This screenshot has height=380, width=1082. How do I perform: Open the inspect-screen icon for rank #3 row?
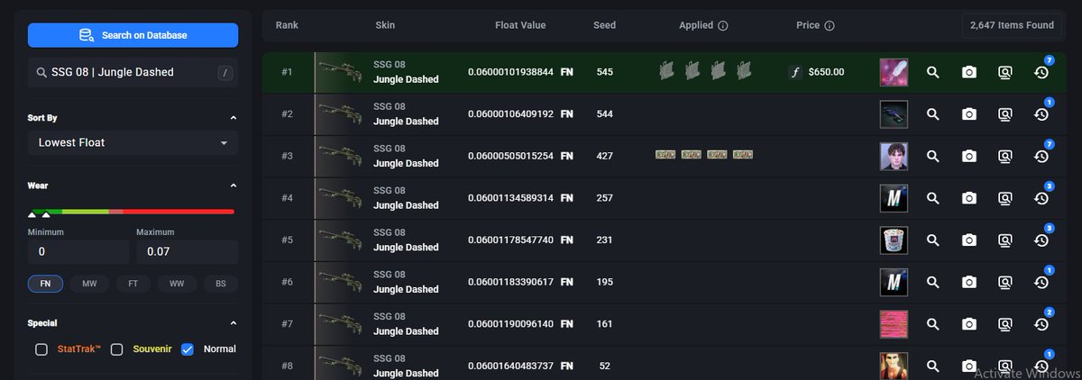pyautogui.click(x=1005, y=156)
